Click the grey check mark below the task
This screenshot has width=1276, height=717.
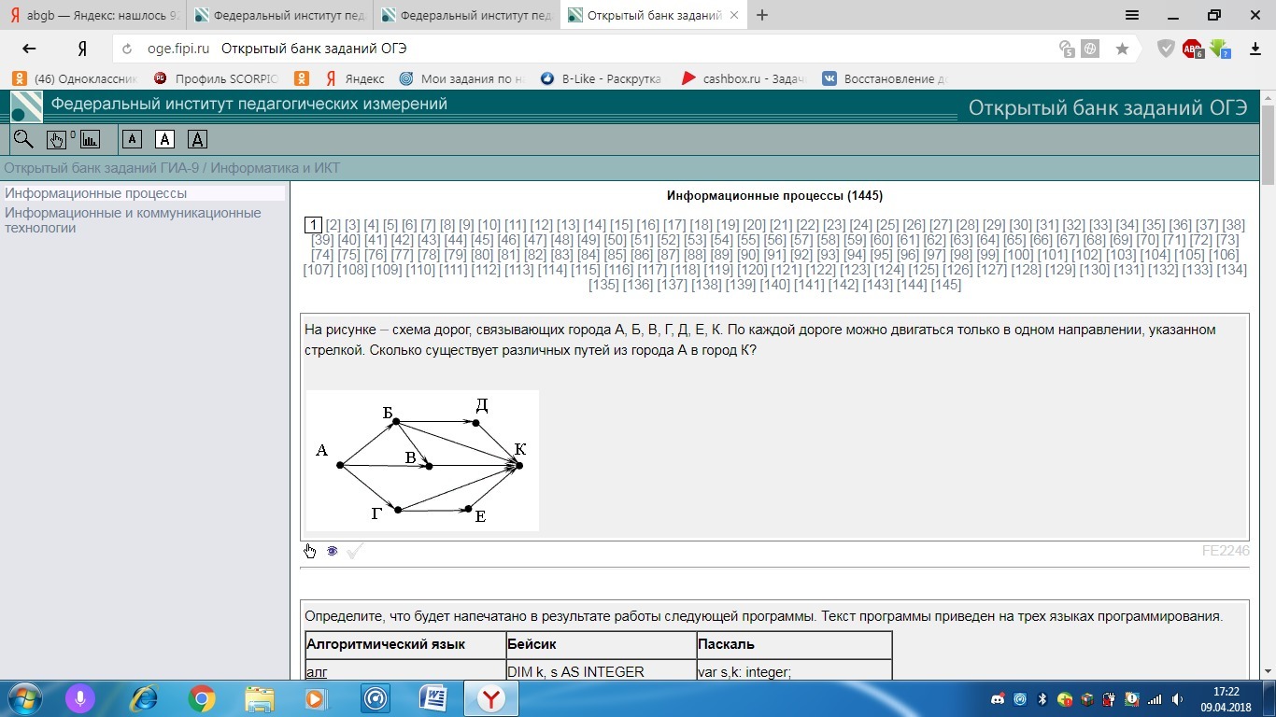[354, 551]
